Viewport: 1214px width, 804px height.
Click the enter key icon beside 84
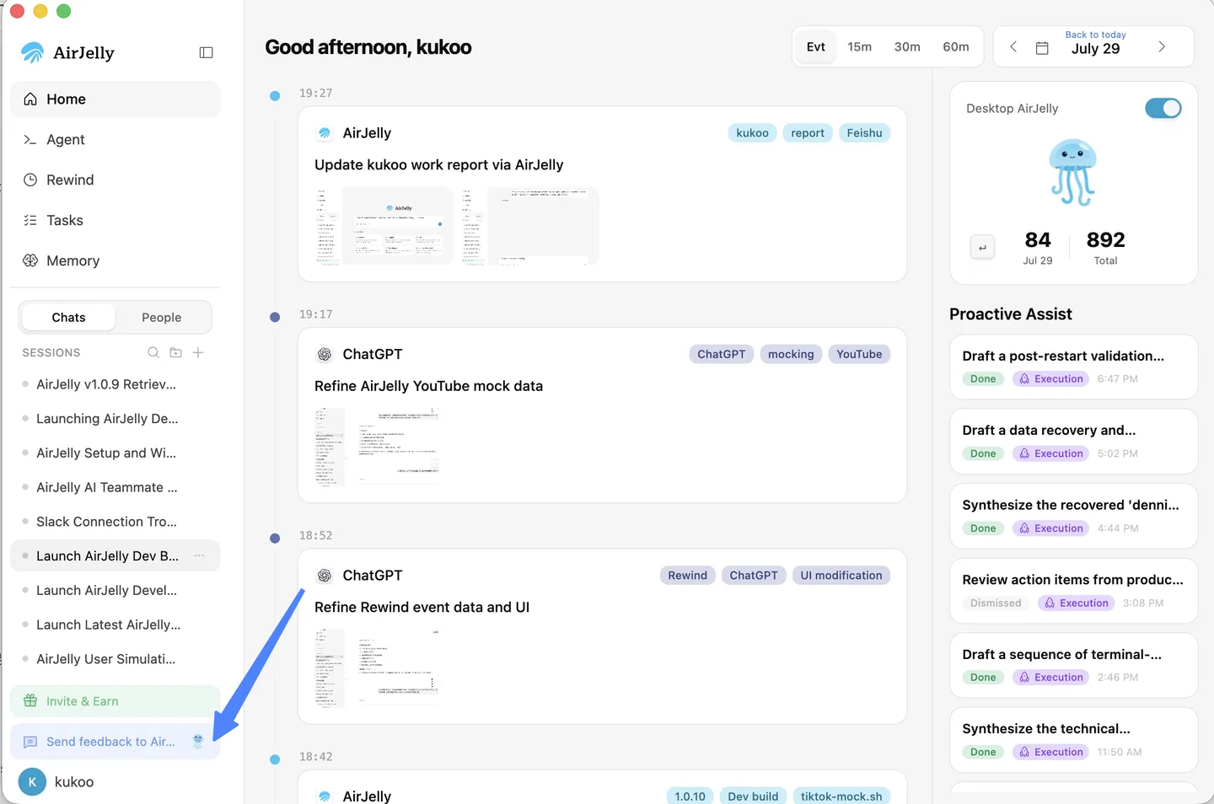pos(982,247)
